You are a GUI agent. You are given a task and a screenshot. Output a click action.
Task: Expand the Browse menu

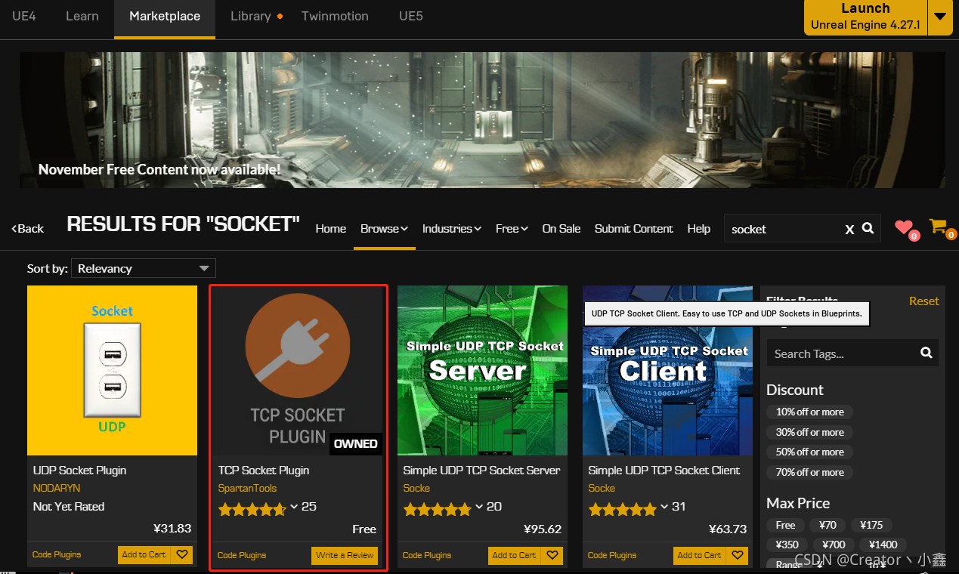[384, 228]
